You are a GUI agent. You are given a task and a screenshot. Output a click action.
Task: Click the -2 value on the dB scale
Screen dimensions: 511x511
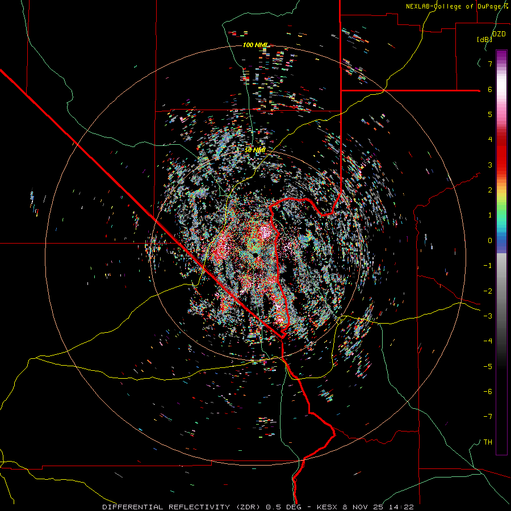[x=488, y=291]
